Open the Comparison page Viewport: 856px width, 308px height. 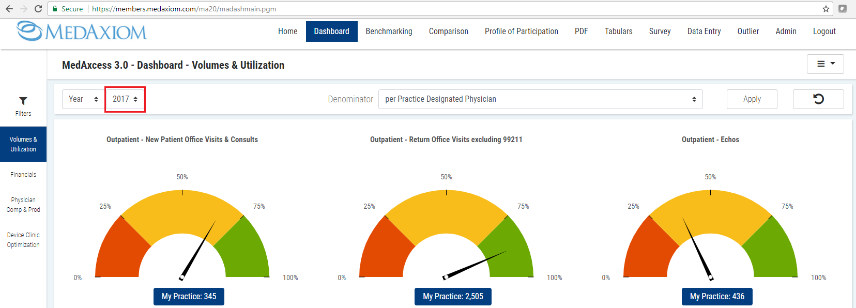click(448, 32)
